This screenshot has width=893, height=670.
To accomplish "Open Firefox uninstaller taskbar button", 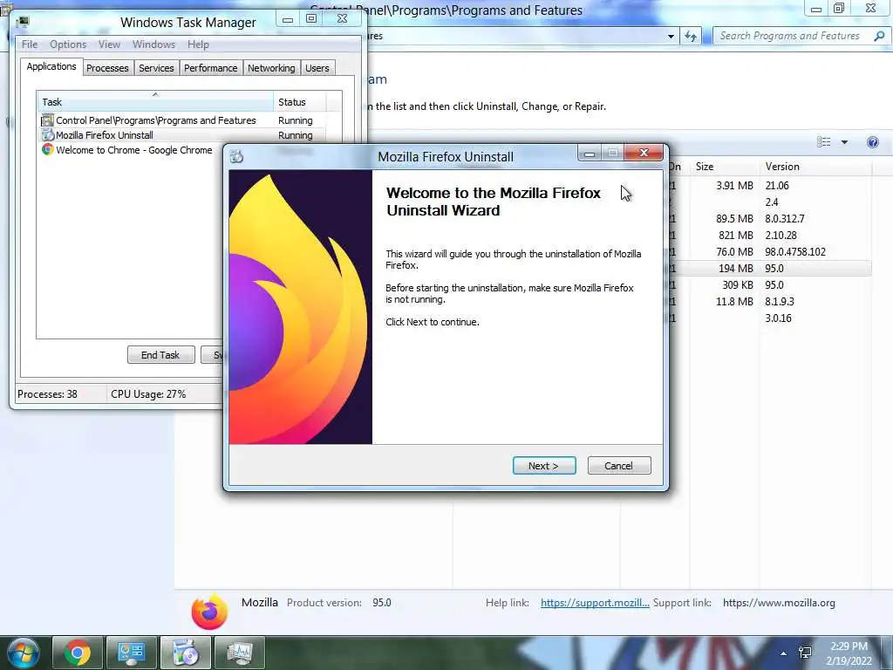I will coord(185,653).
